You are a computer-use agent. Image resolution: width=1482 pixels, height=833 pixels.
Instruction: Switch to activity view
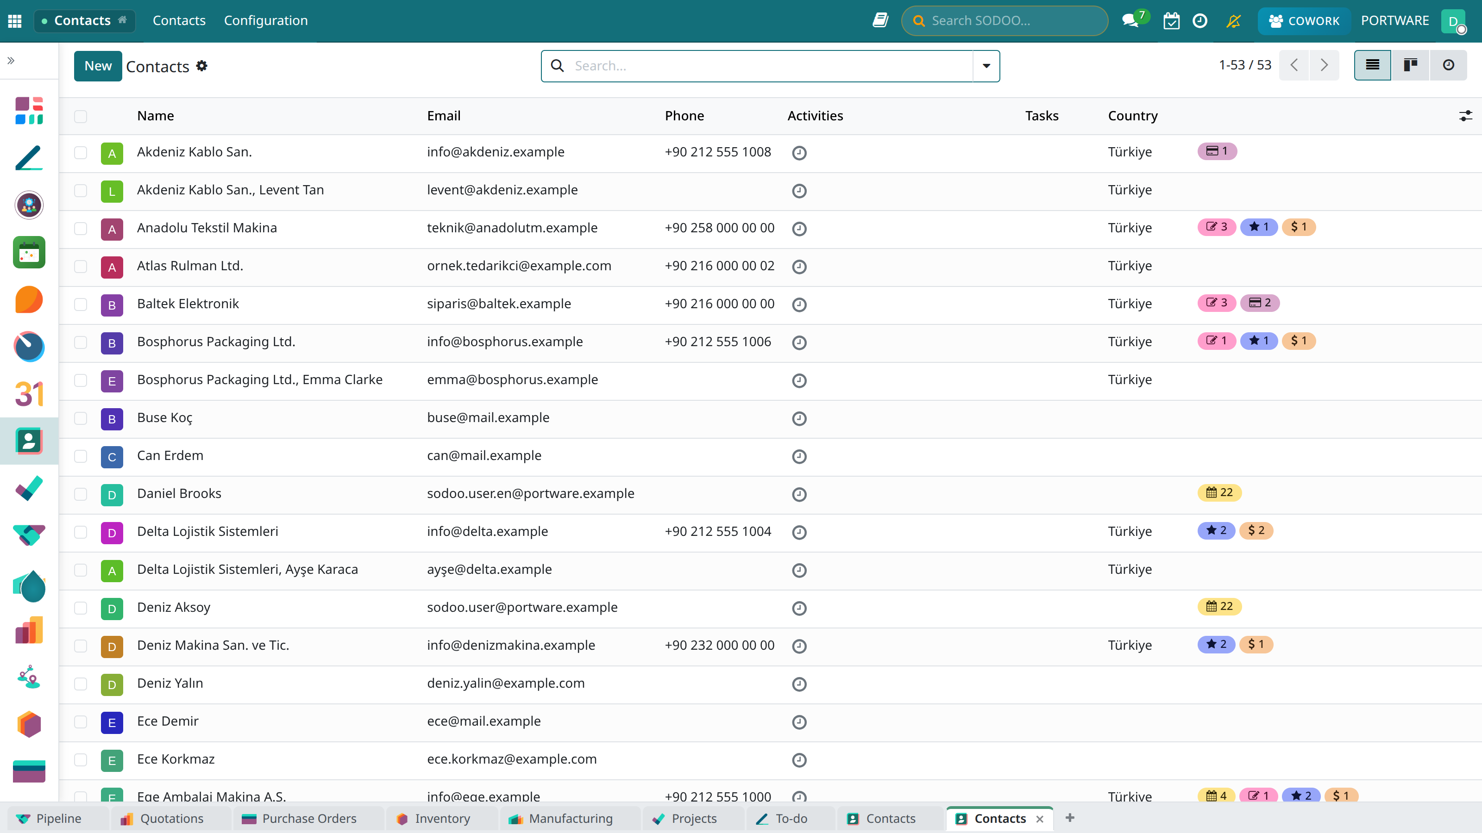[1448, 65]
